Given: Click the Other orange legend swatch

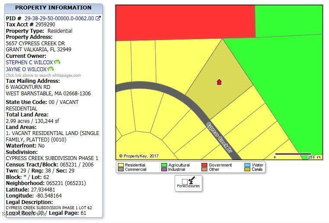Looking at the screenshot, I should tap(205, 170).
